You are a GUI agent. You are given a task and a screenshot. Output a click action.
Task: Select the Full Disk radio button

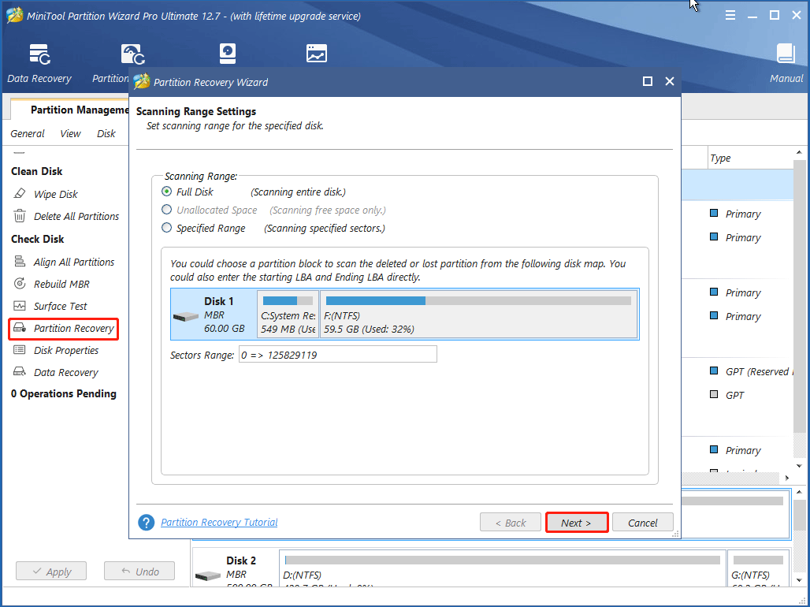tap(166, 192)
